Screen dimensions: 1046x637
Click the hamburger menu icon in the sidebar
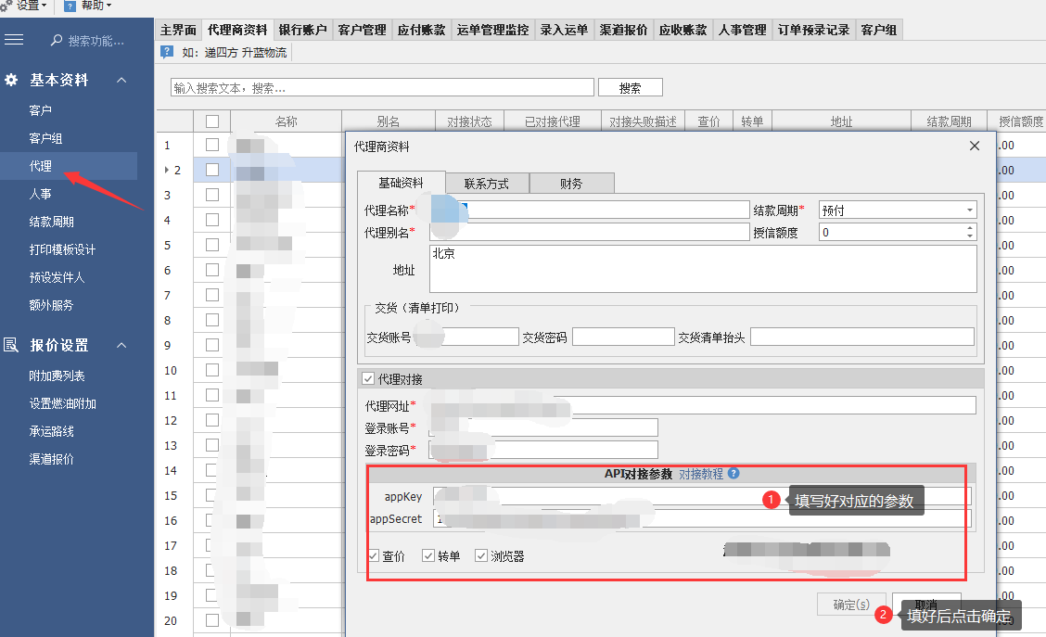(x=14, y=39)
